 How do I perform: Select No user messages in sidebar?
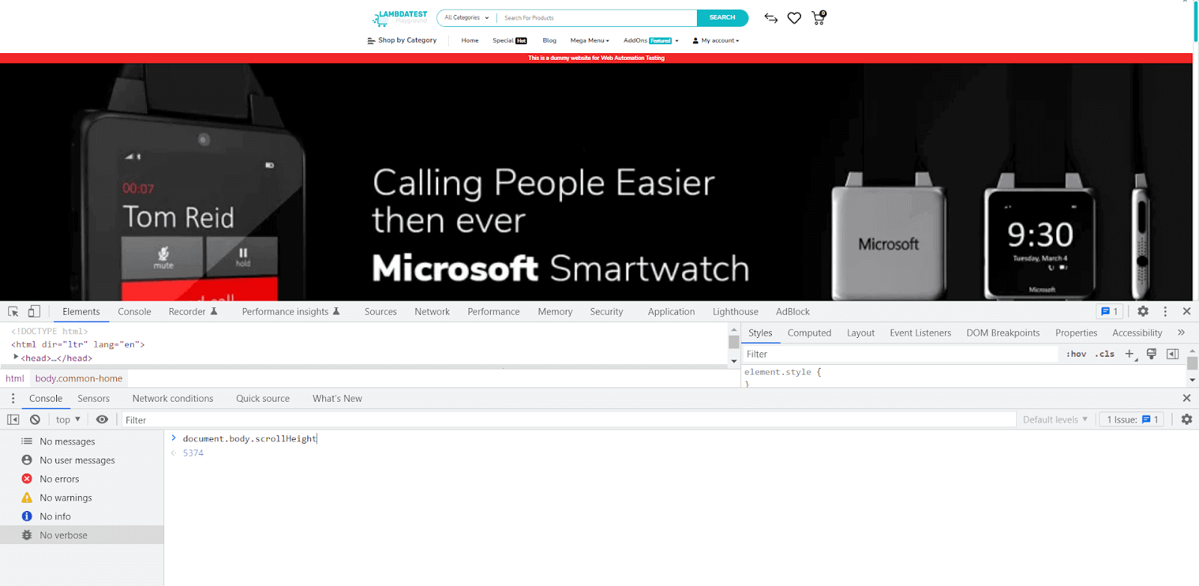click(82, 460)
